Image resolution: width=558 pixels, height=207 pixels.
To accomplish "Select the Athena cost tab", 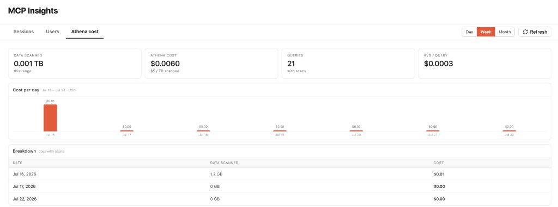I will point(84,32).
